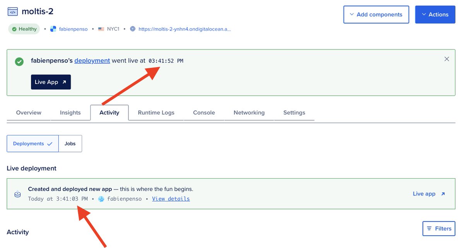
Task: Click the fabienpenso project icon in header
Action: coord(53,29)
